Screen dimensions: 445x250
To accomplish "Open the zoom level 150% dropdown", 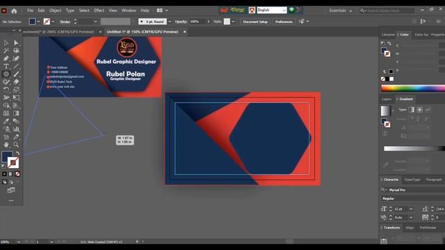I will click(x=19, y=242).
